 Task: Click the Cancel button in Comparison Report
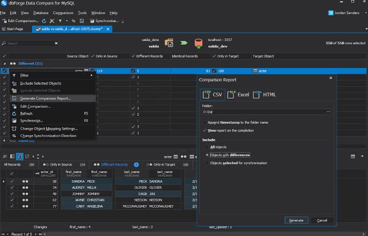322,221
